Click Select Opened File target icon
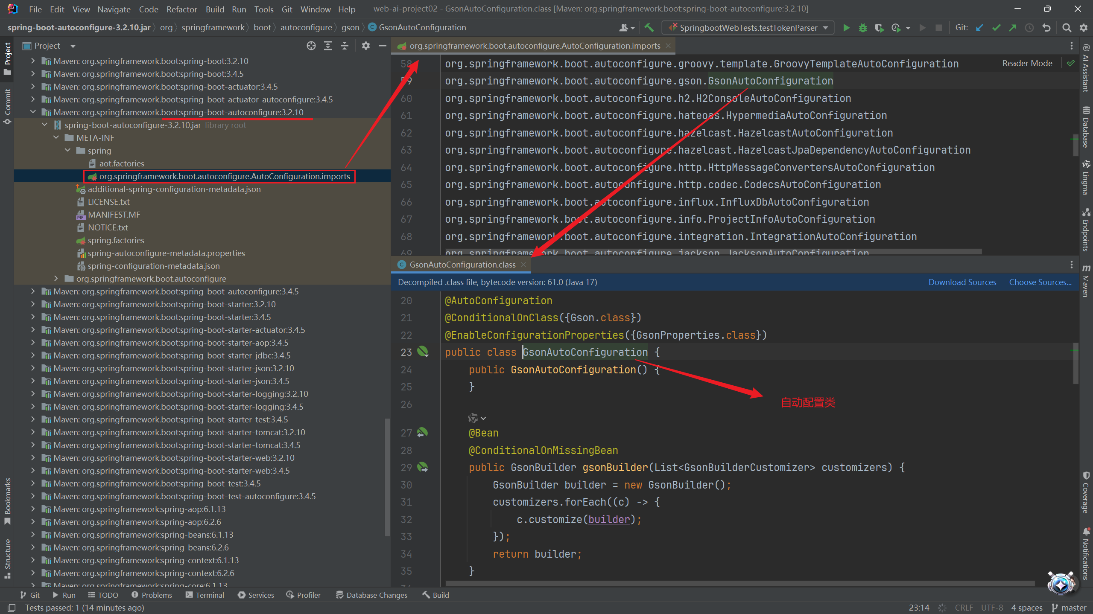Viewport: 1093px width, 614px height. pos(311,46)
